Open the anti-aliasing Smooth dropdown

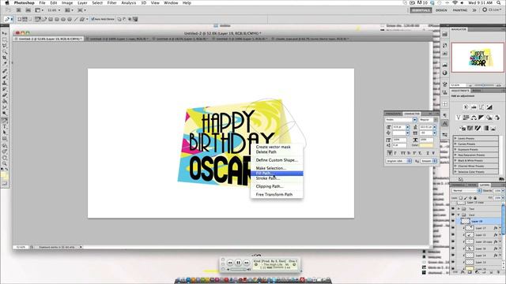coord(429,161)
